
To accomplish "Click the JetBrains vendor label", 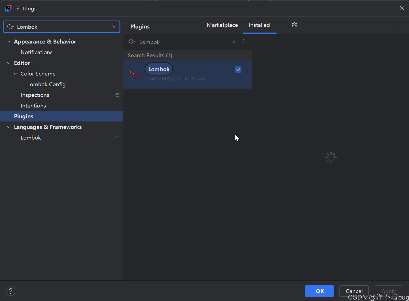I will (195, 79).
